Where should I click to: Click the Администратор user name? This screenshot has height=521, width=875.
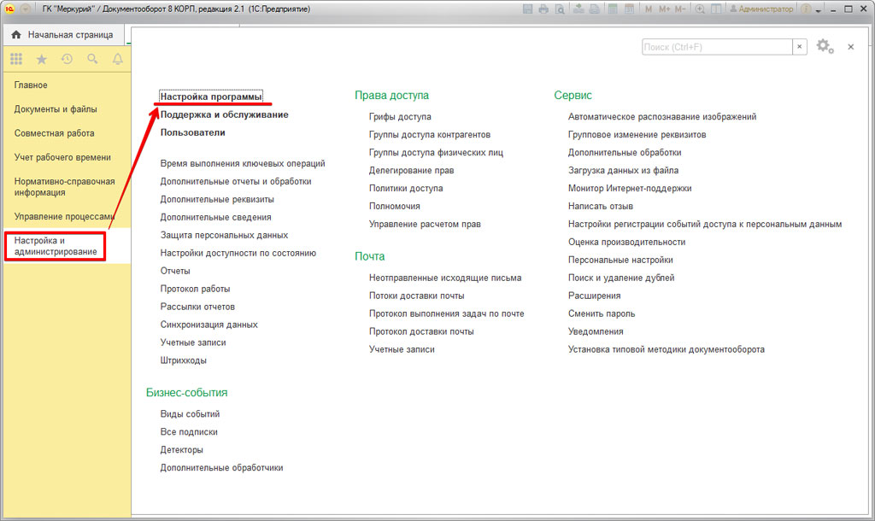(x=766, y=9)
